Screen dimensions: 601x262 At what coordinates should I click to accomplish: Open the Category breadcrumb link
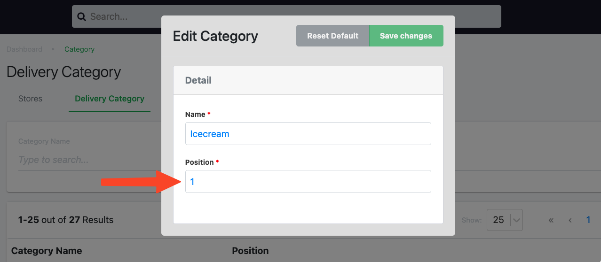(x=79, y=49)
